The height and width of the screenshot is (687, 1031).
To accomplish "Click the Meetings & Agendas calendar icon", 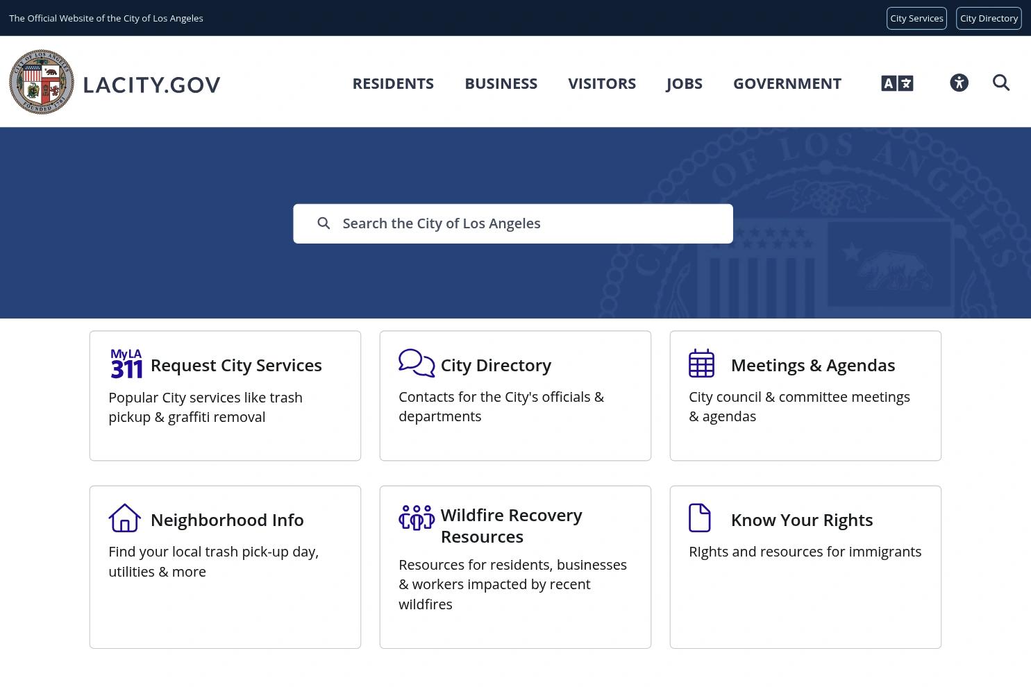I will pos(701,363).
